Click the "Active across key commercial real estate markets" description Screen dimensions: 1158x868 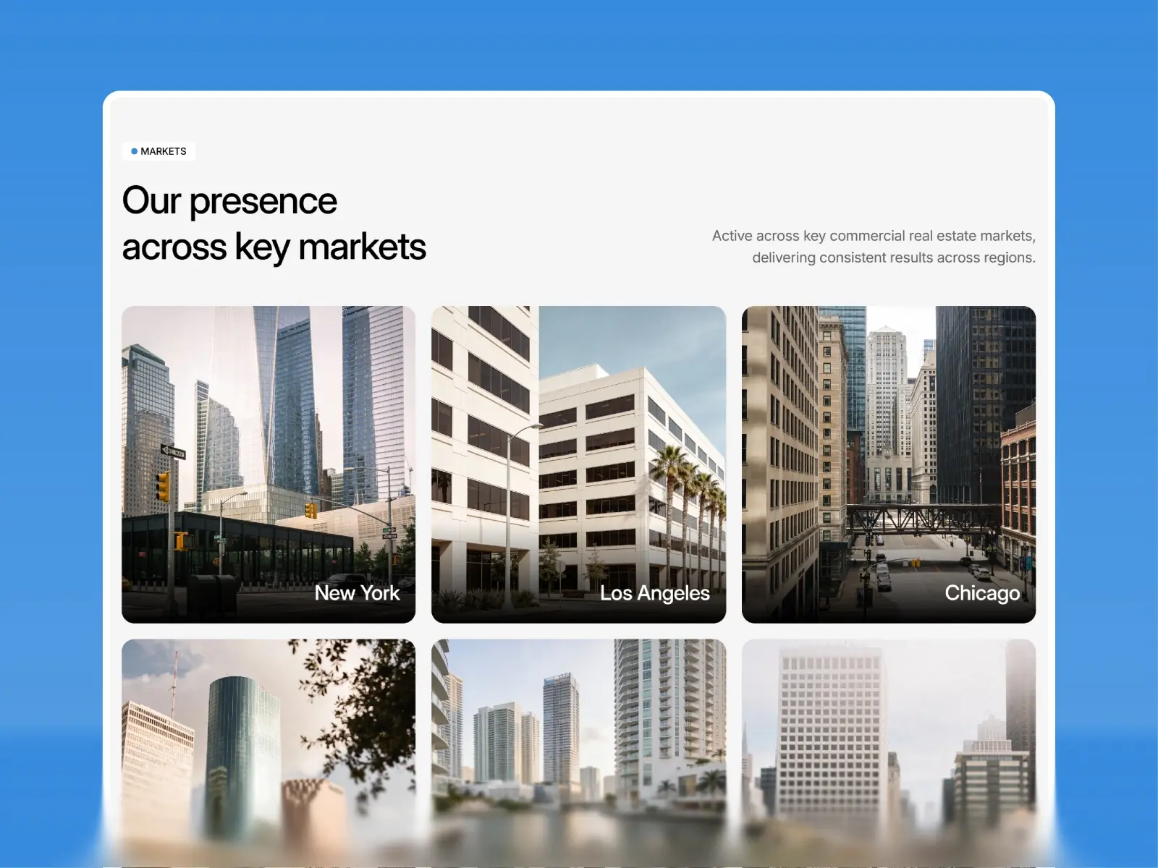(x=874, y=247)
